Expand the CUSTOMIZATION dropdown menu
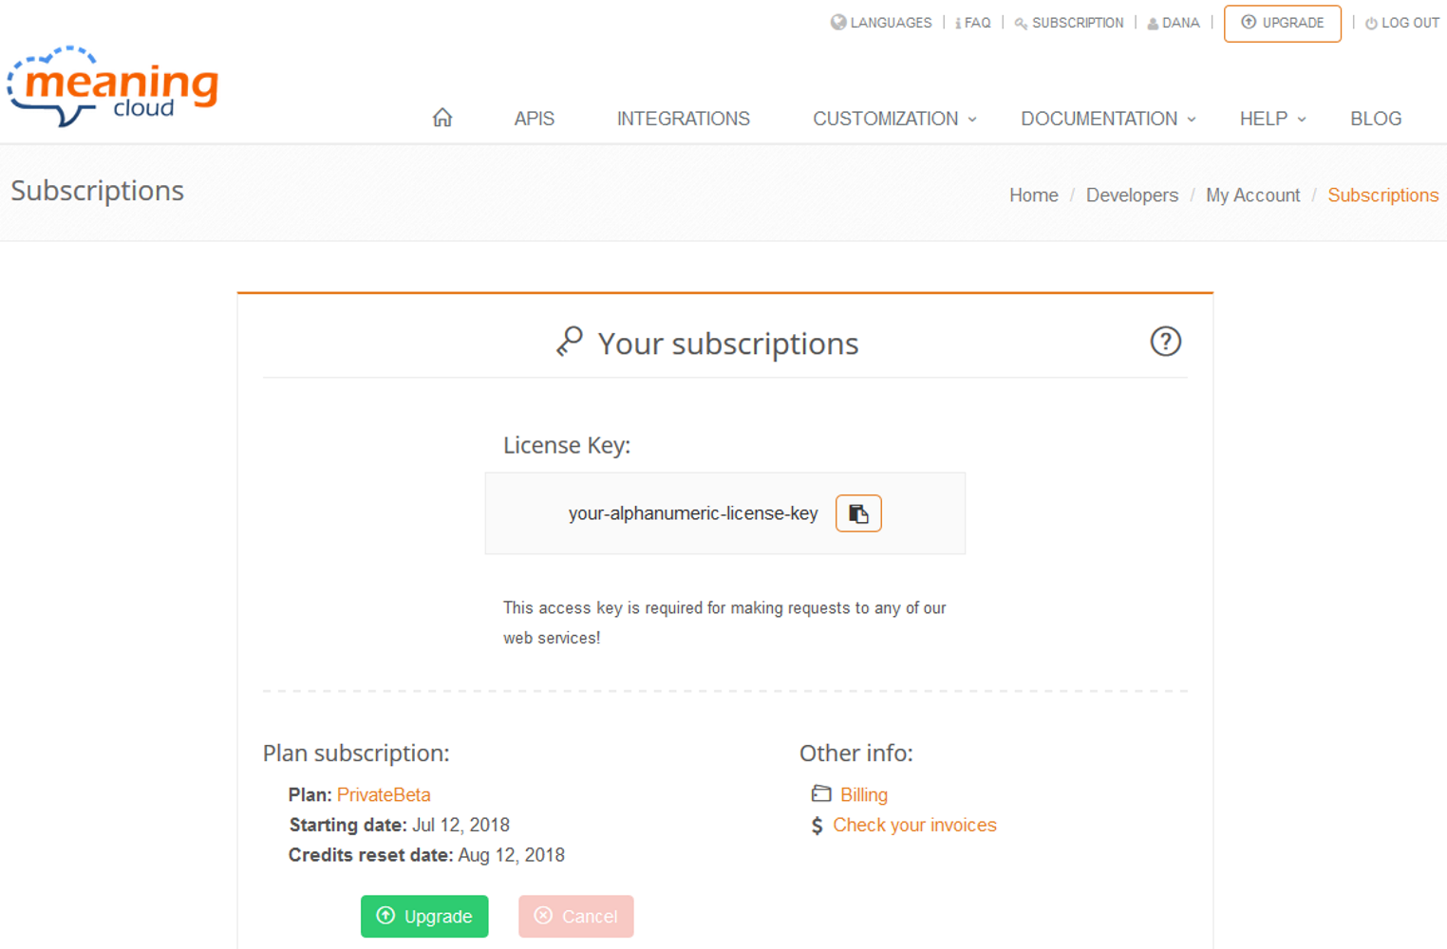1447x949 pixels. 894,119
